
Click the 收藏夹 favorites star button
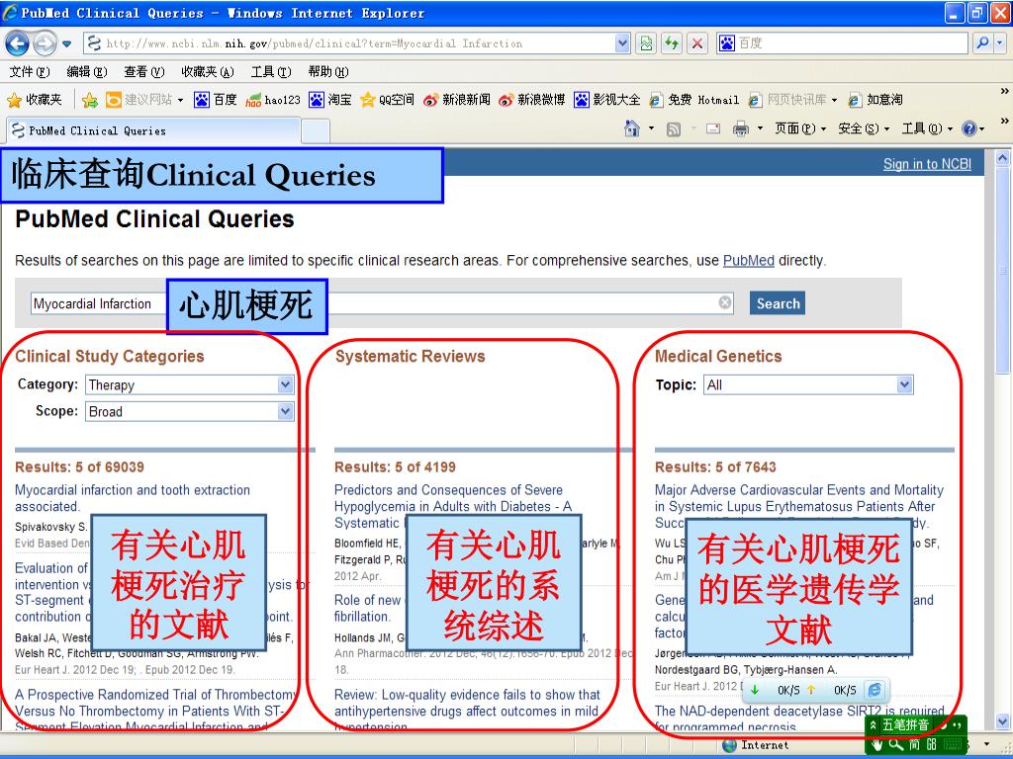tap(35, 100)
